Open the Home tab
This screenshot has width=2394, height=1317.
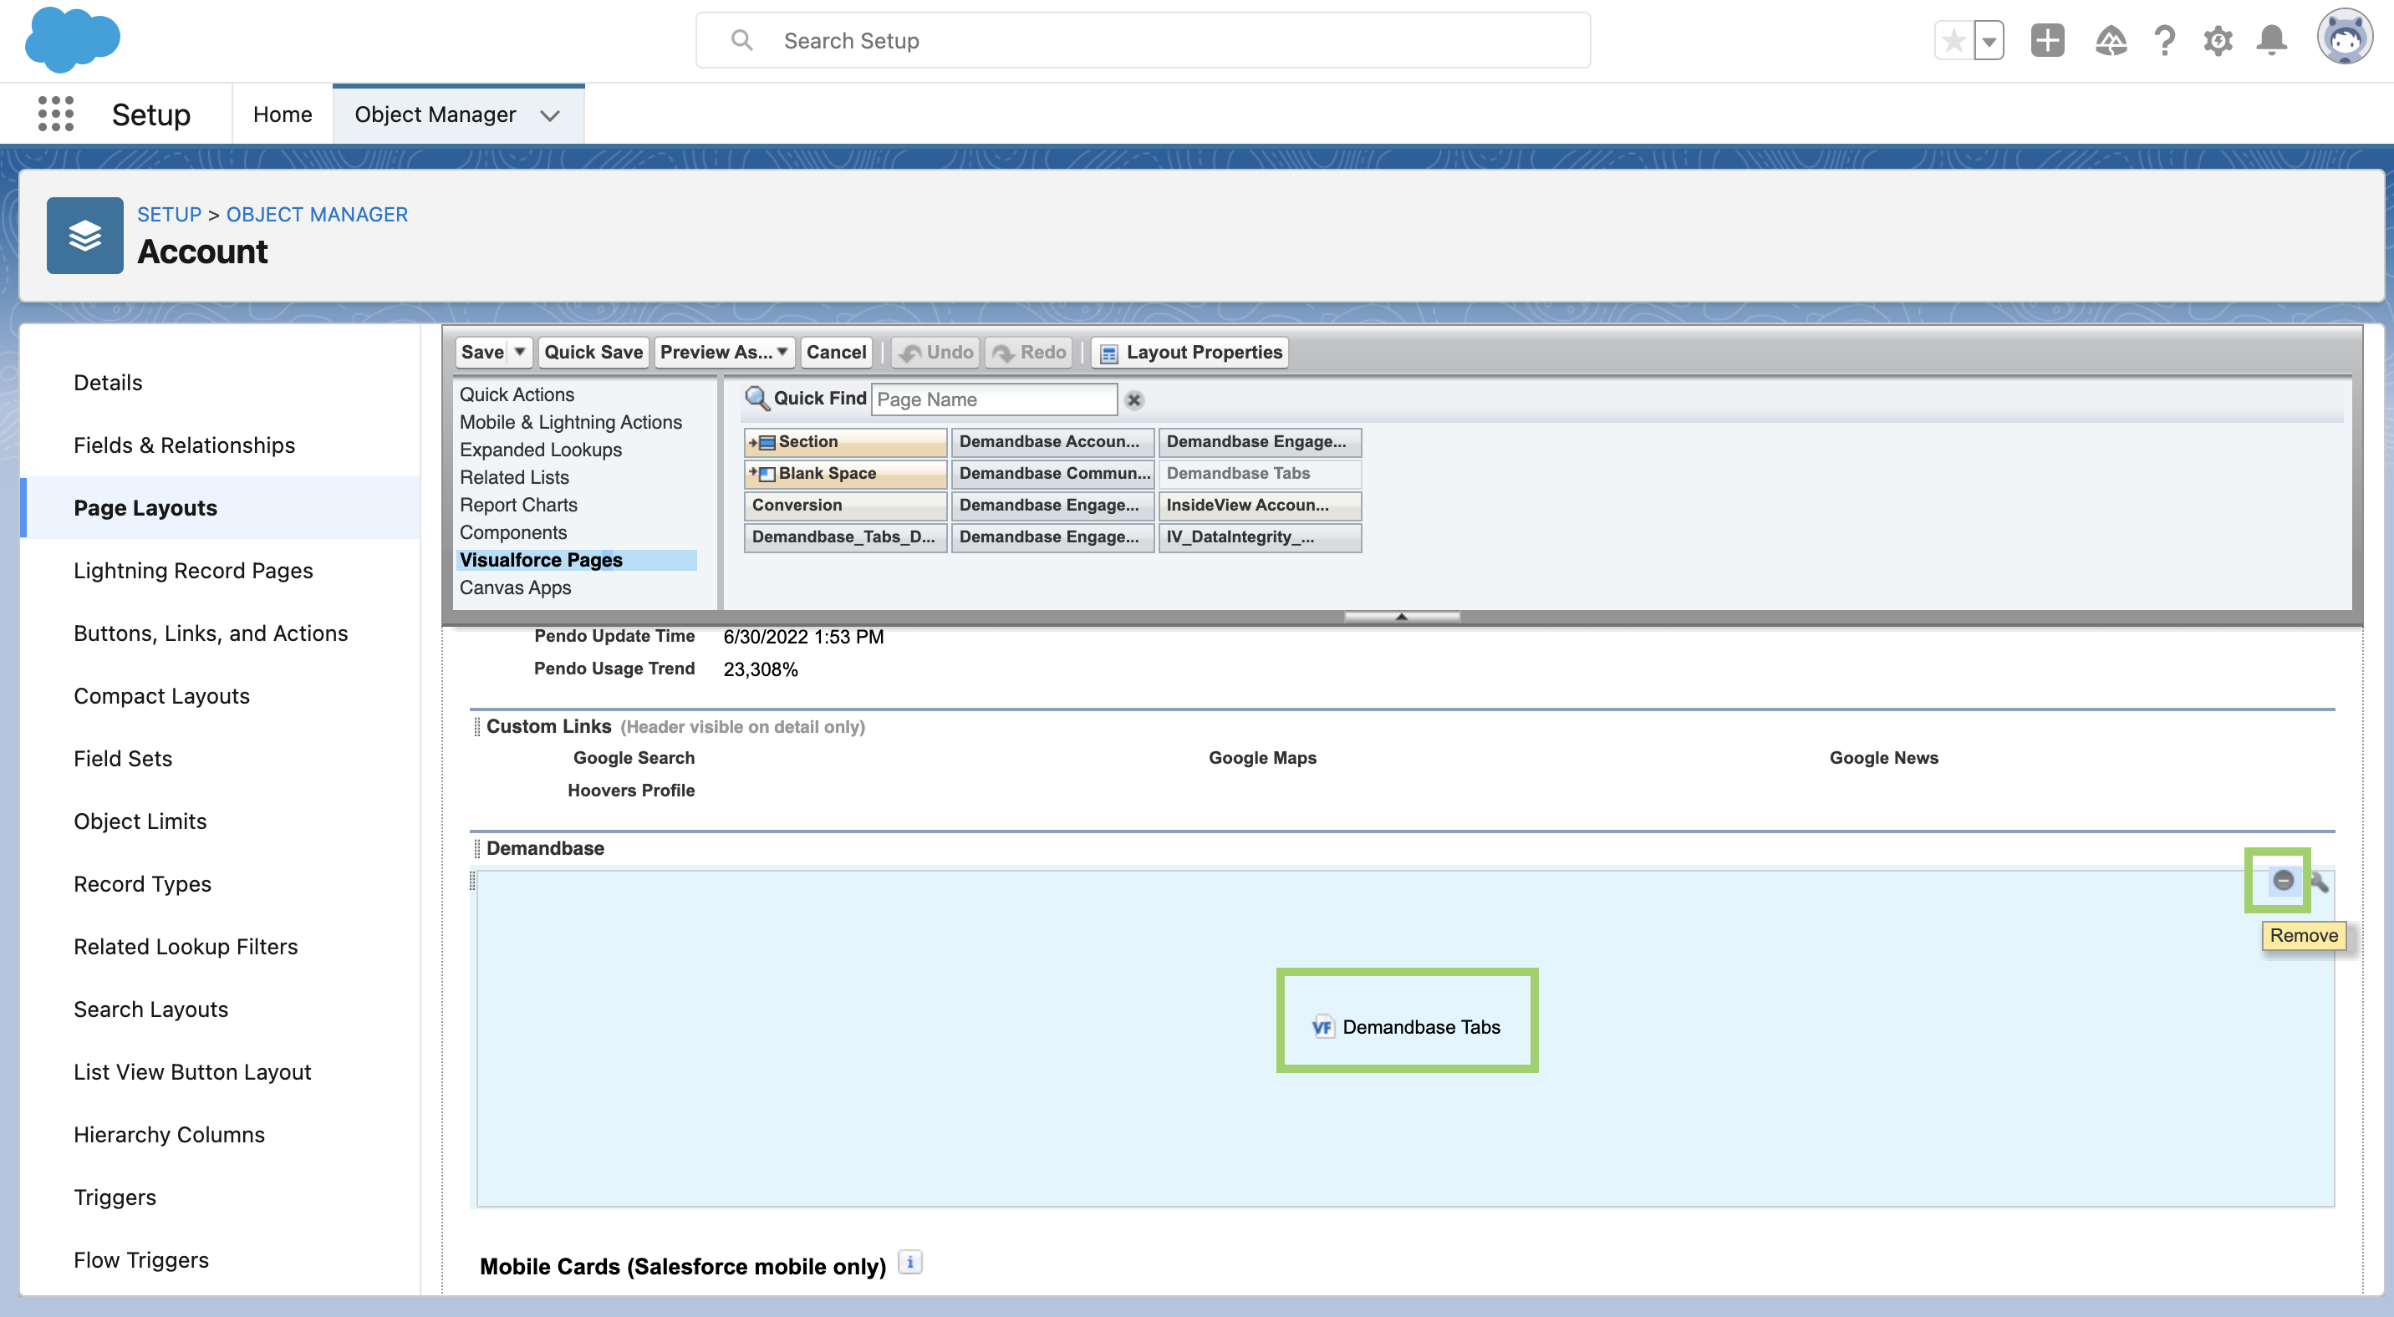283,114
